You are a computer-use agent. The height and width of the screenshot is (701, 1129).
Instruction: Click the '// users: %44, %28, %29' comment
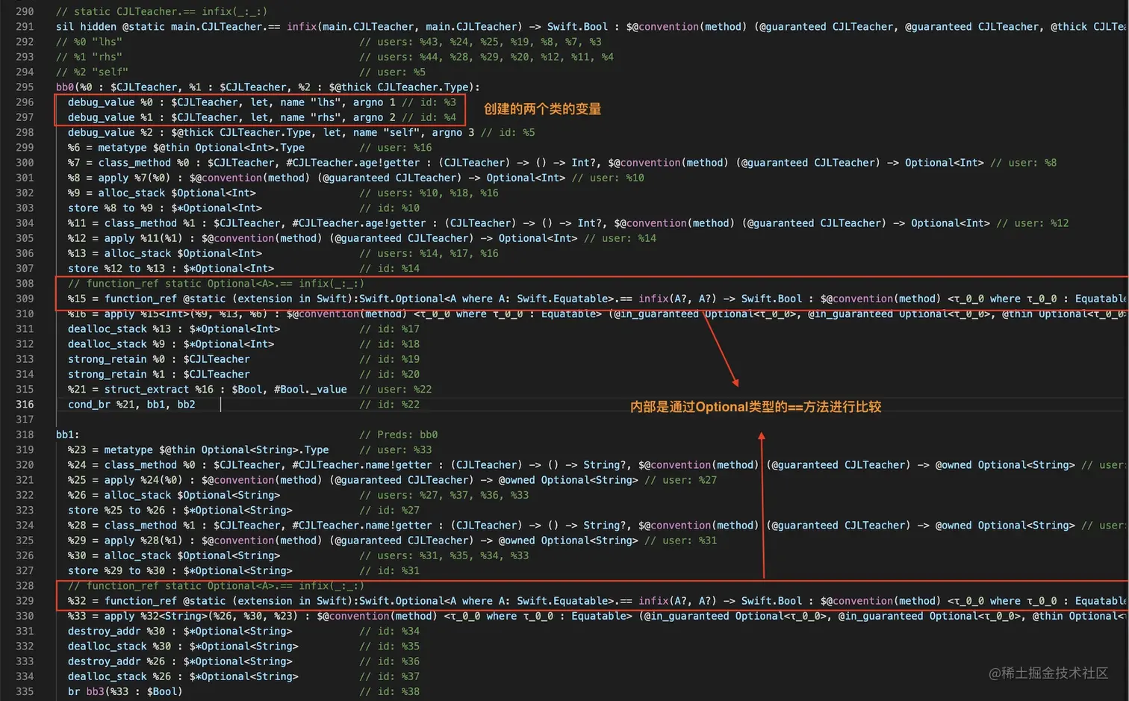(486, 57)
